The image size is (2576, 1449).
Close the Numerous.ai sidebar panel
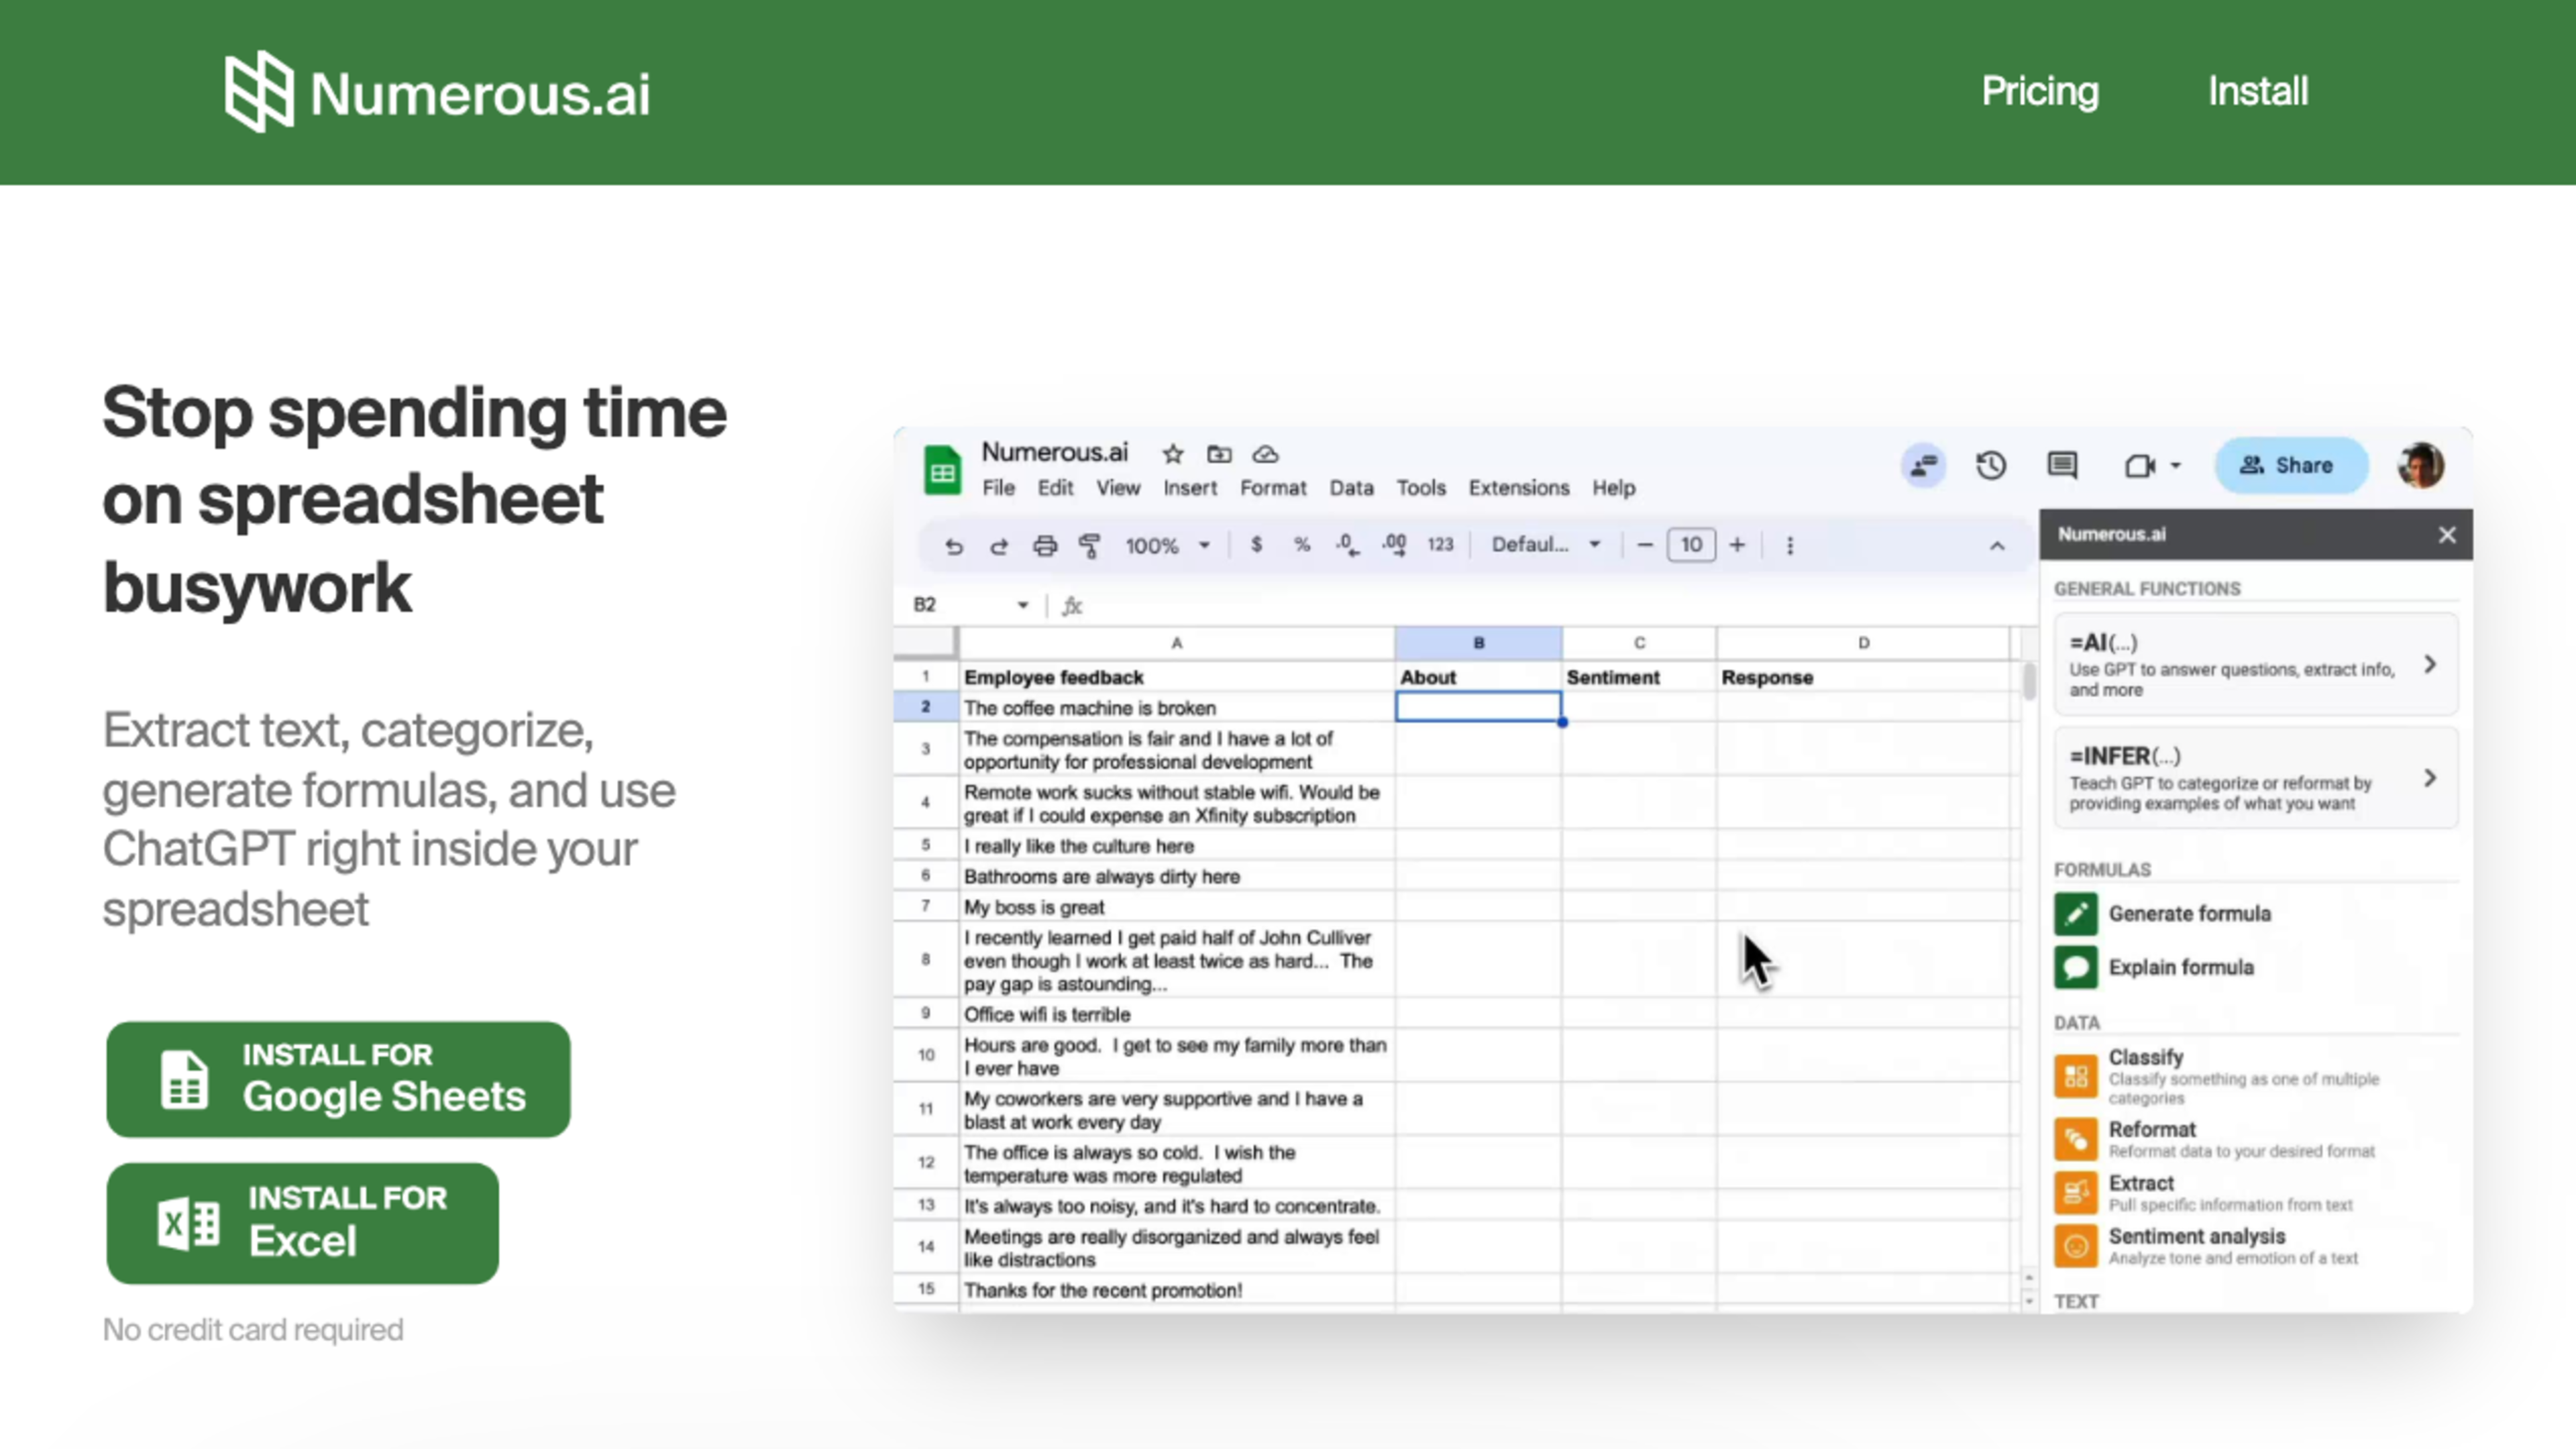click(x=2447, y=535)
